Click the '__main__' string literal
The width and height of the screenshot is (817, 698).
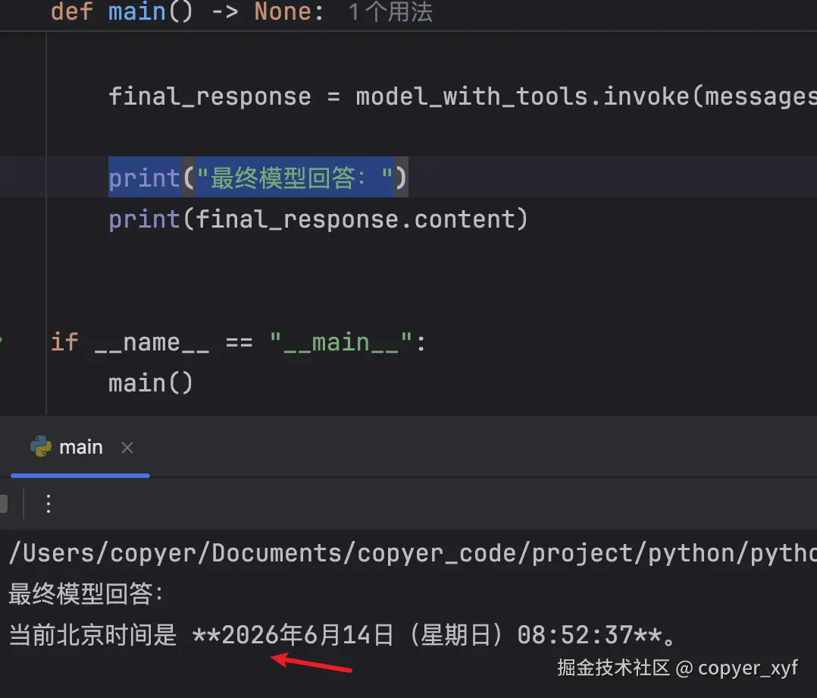(x=341, y=343)
